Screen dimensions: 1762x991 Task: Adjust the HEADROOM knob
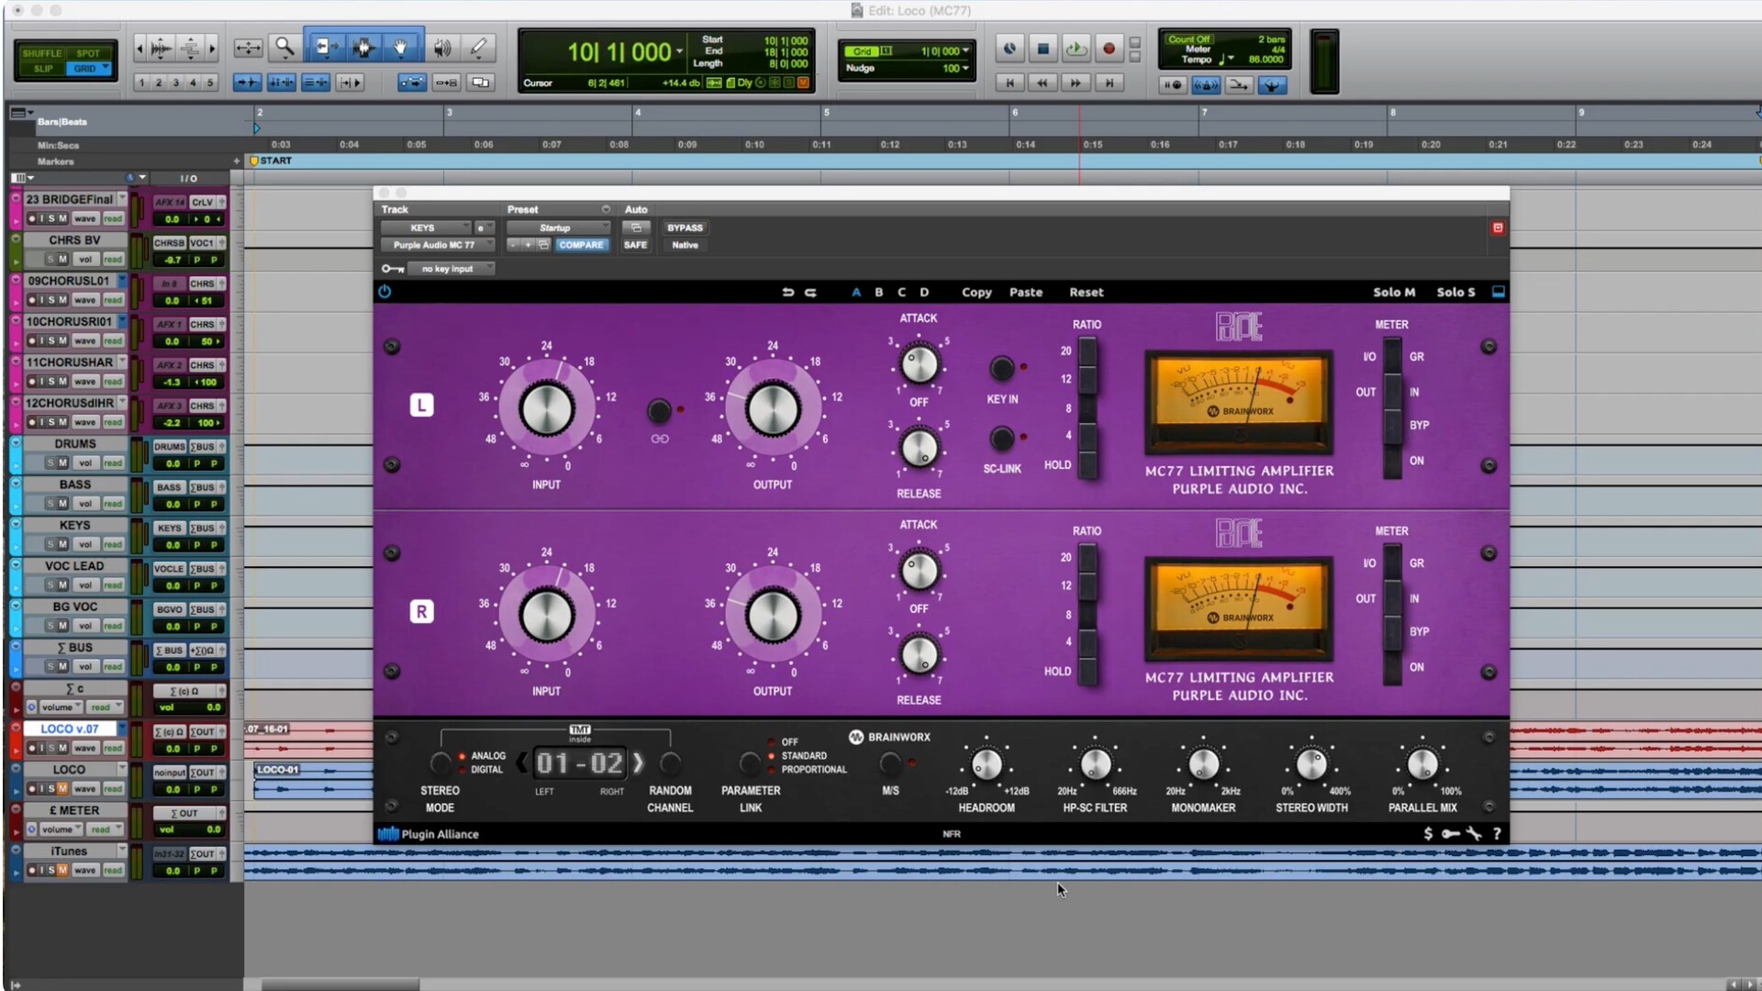click(x=987, y=764)
